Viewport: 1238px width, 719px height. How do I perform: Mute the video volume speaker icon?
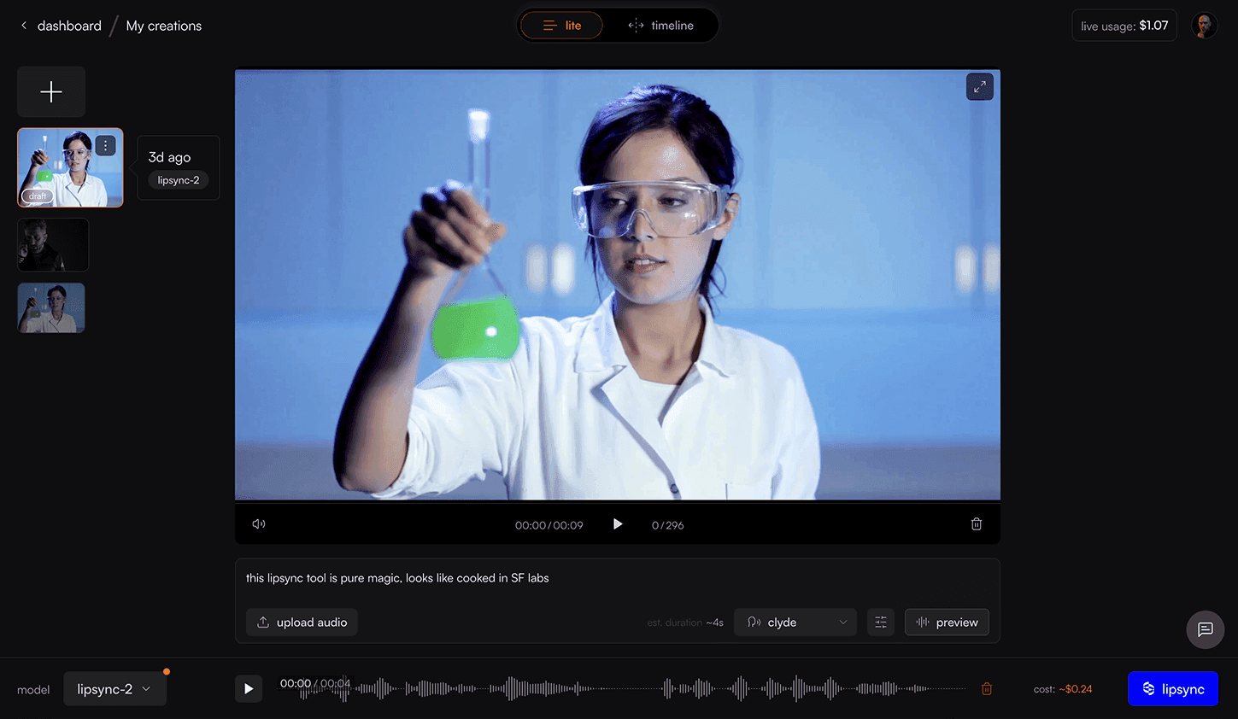(259, 524)
